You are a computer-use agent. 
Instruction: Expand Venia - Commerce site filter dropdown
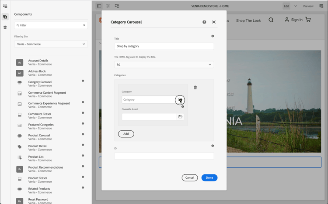(51, 44)
